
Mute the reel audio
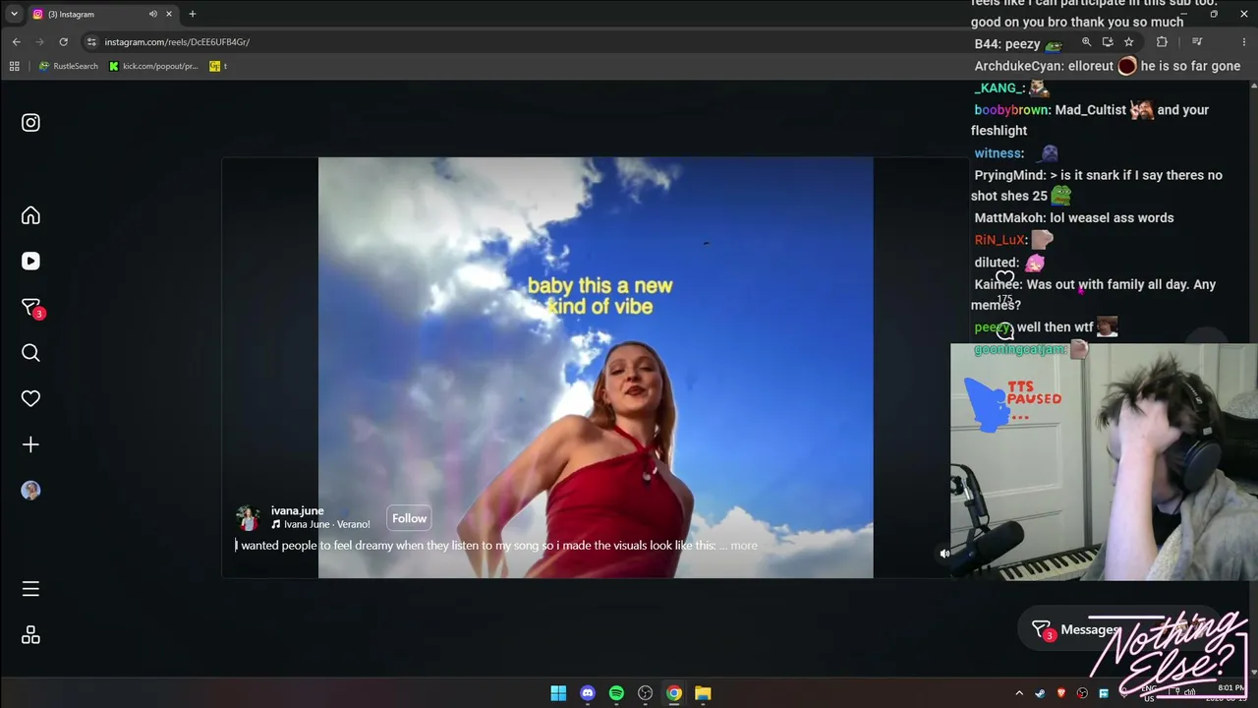tap(944, 554)
